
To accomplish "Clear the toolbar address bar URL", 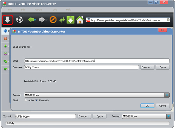I will pyautogui.click(x=168, y=20).
